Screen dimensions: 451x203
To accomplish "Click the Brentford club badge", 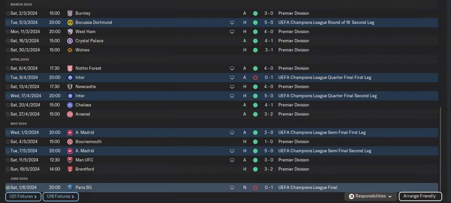I will click(x=70, y=169).
